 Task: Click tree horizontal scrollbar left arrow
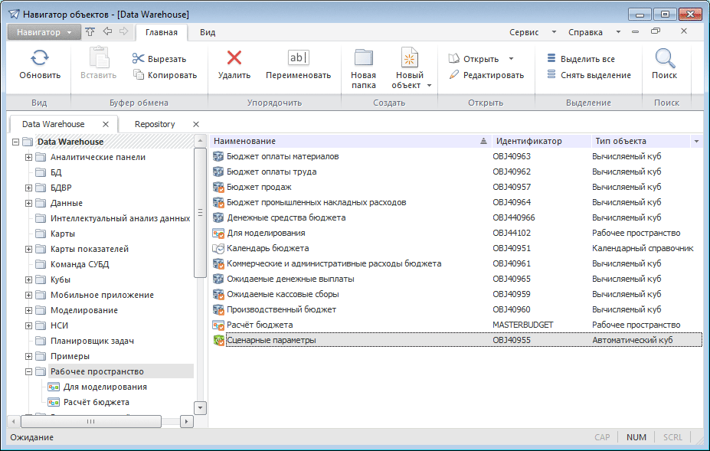(14, 422)
